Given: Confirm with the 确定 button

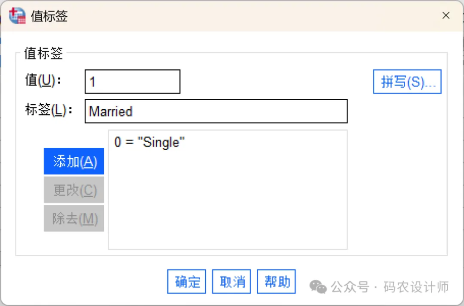Looking at the screenshot, I should pos(187,282).
